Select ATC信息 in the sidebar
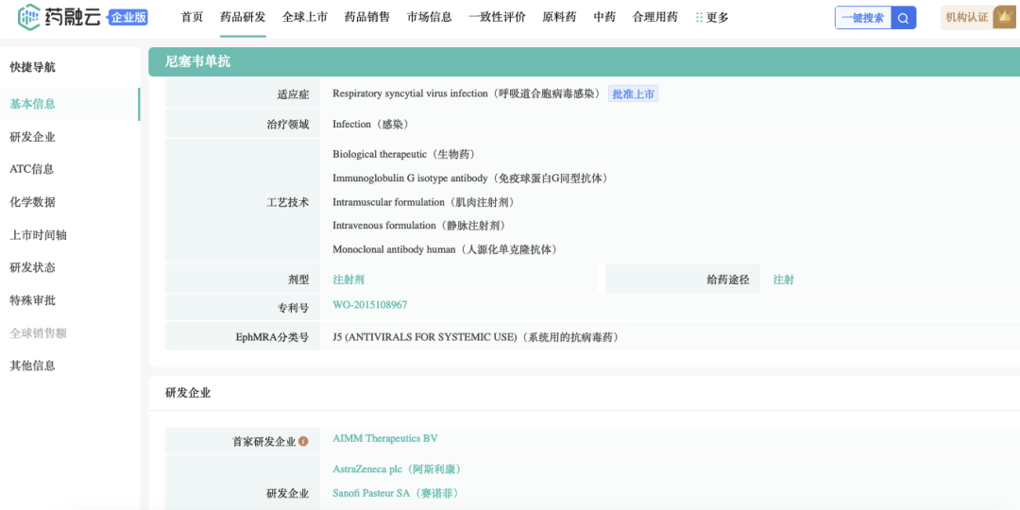This screenshot has height=510, width=1020. pos(32,169)
